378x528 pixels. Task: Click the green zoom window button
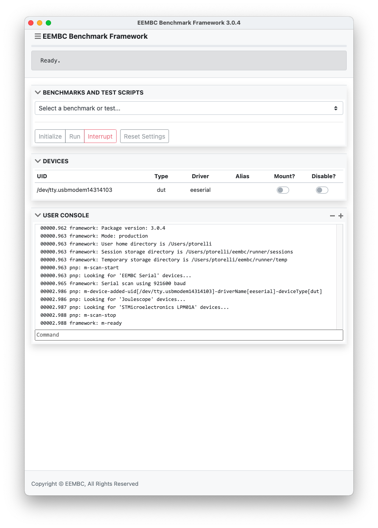click(48, 23)
